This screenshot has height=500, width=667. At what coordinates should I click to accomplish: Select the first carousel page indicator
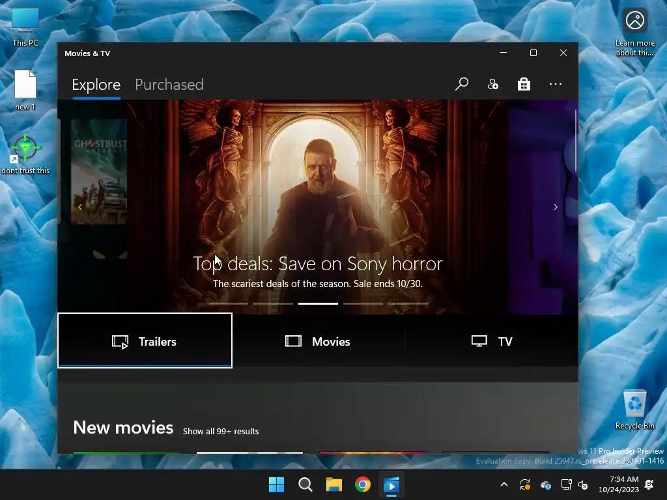pos(228,303)
